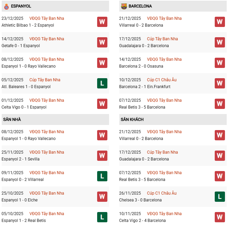Click W badge for Celta Vigo 2-4 Barcelona
The image size is (227, 225).
pos(220,217)
